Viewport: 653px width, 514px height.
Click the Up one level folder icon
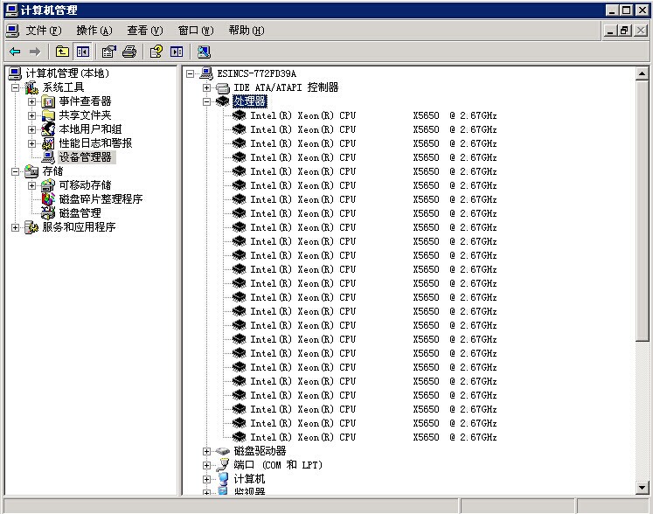tap(62, 52)
